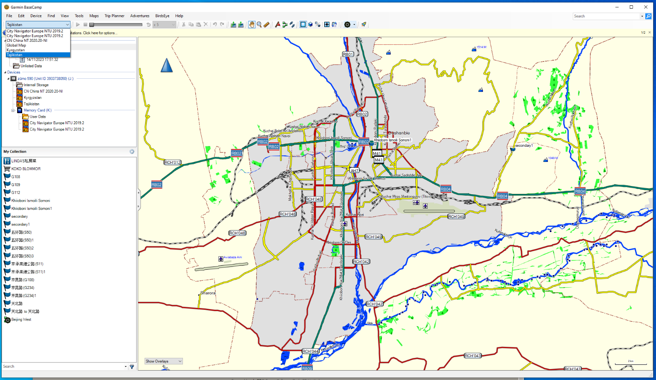Collapse the Memory Card (K) node
The width and height of the screenshot is (656, 380).
13,110
